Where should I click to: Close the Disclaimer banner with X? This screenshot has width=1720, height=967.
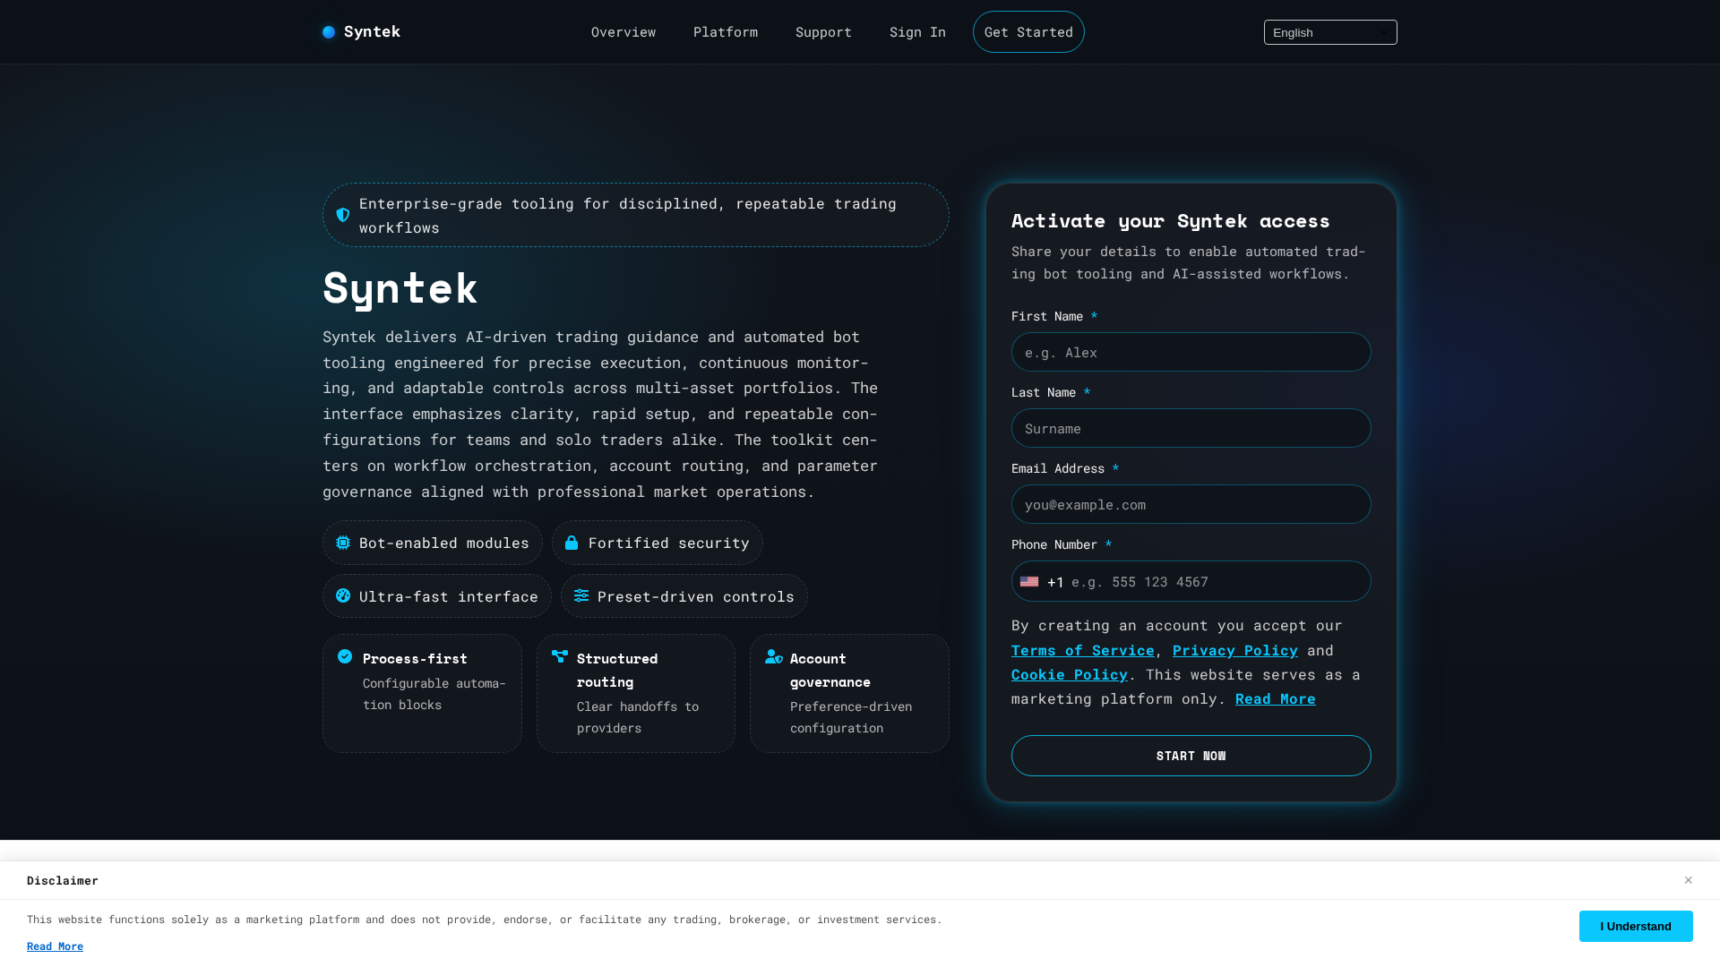click(x=1688, y=880)
